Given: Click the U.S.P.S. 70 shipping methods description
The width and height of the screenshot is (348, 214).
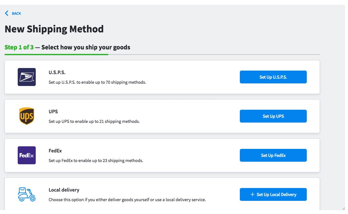Looking at the screenshot, I should pyautogui.click(x=97, y=82).
